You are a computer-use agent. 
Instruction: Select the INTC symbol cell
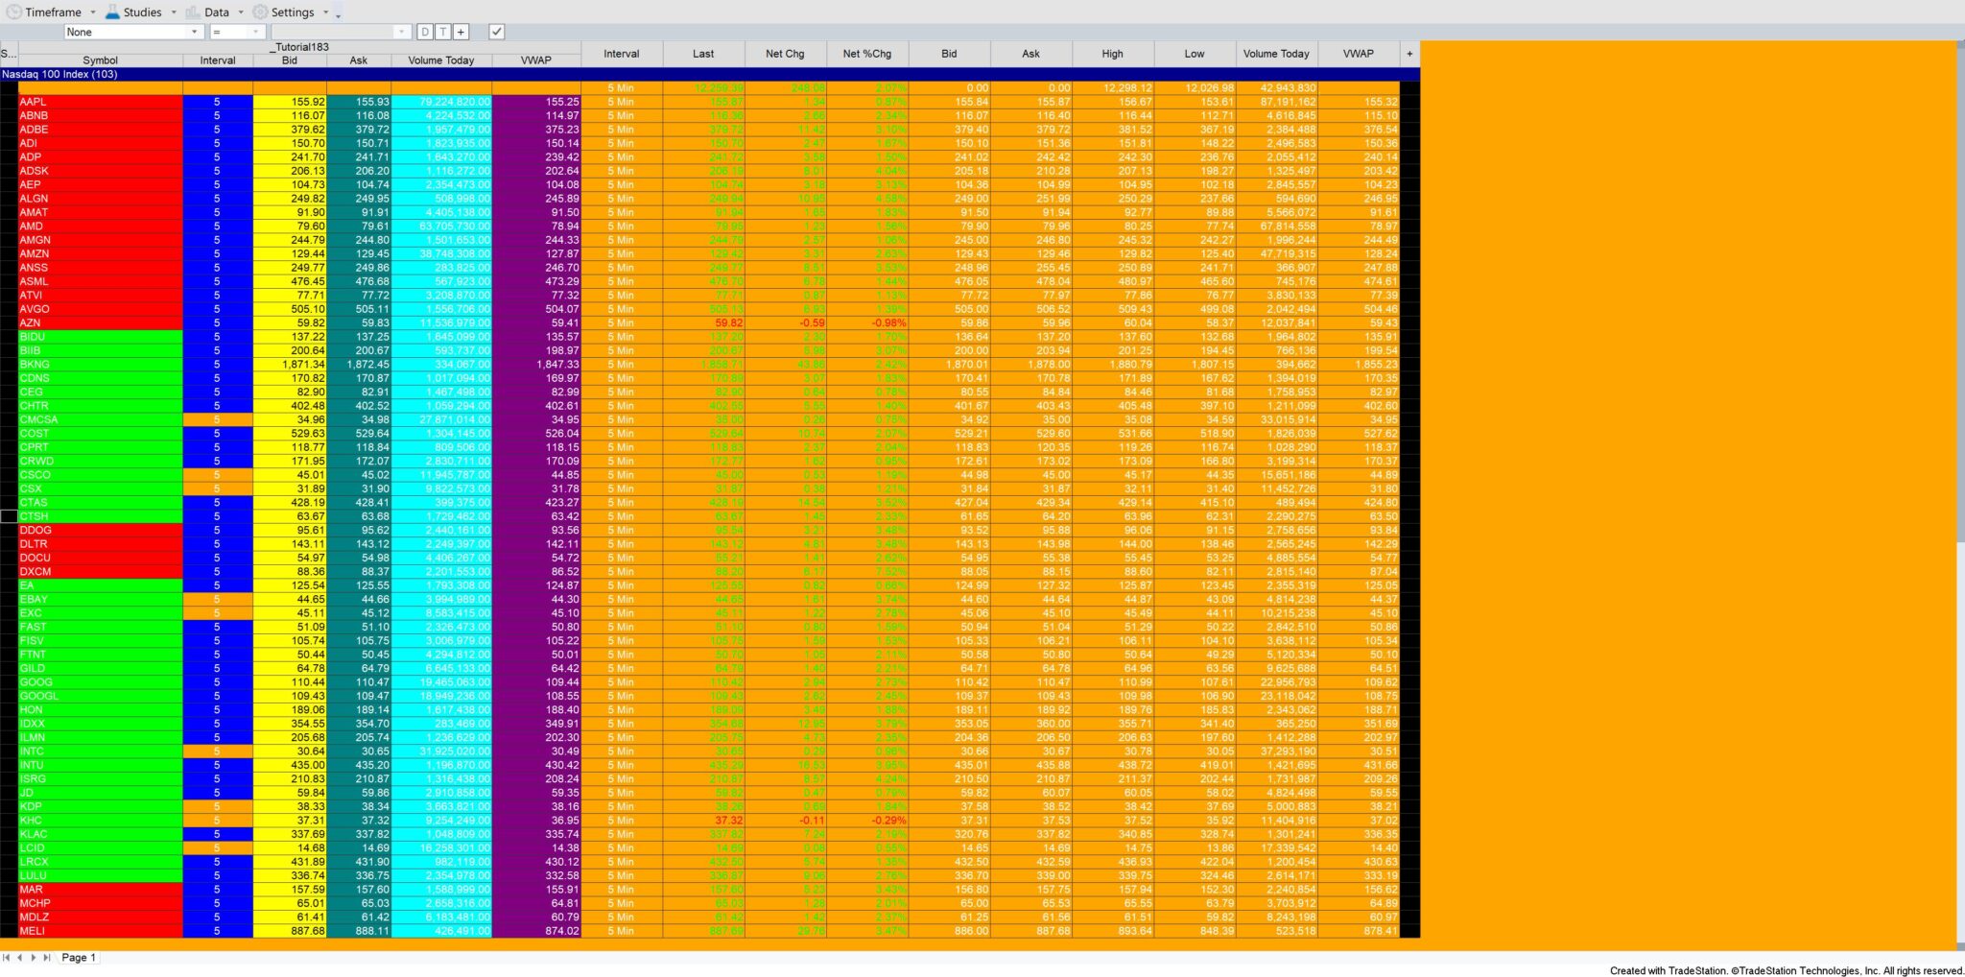coord(101,751)
